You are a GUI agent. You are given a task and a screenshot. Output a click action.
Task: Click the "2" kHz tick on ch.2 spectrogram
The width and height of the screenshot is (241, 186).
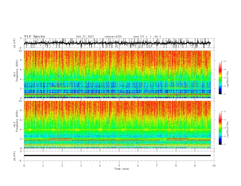21,139
